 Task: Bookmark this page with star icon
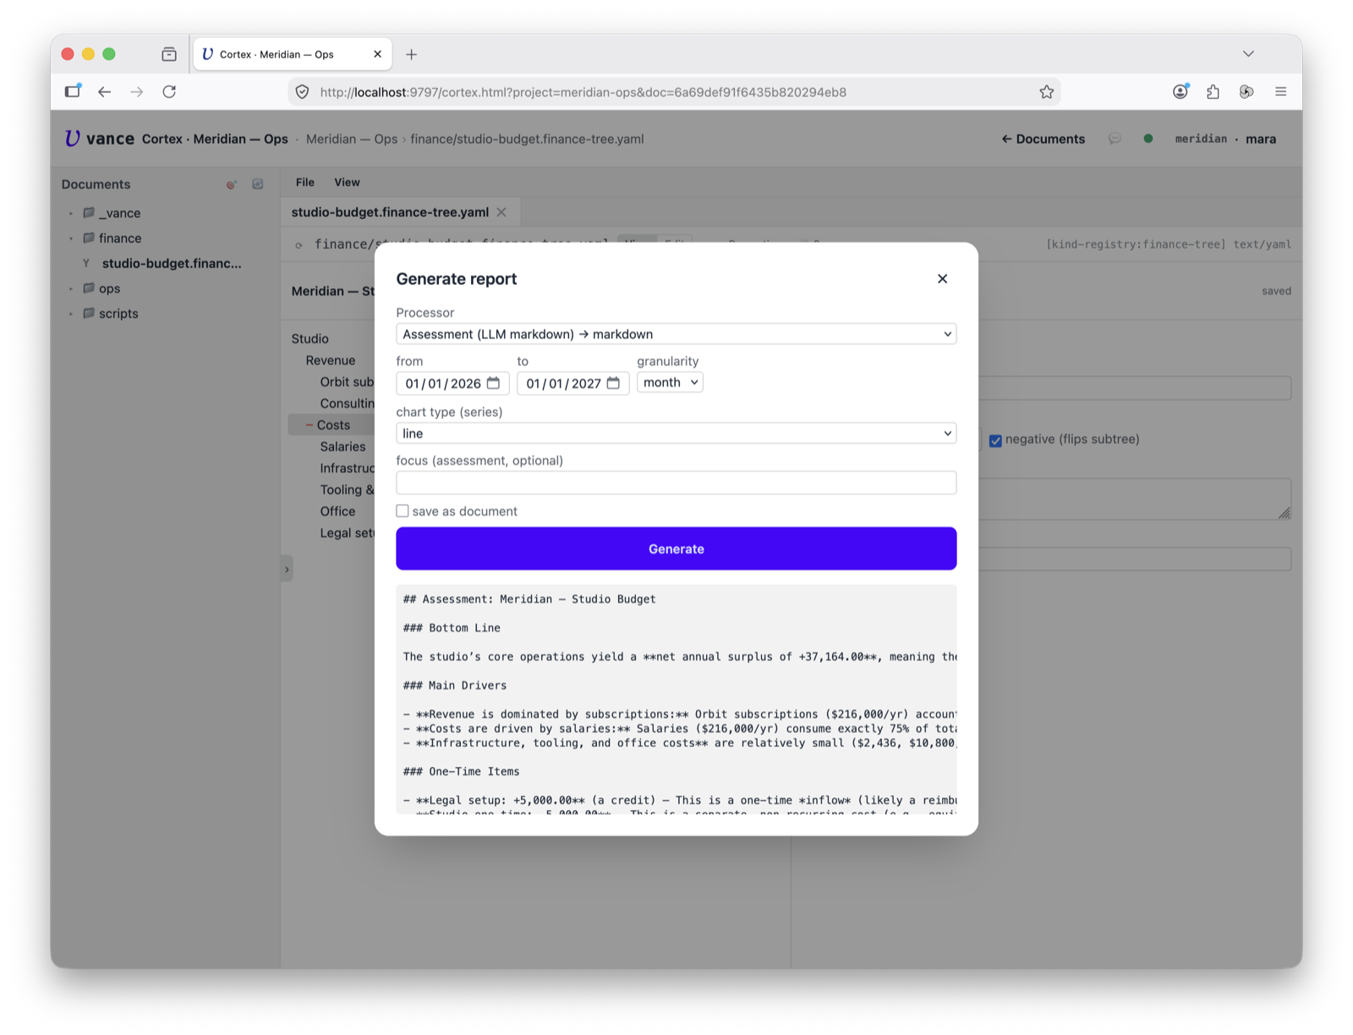point(1047,91)
